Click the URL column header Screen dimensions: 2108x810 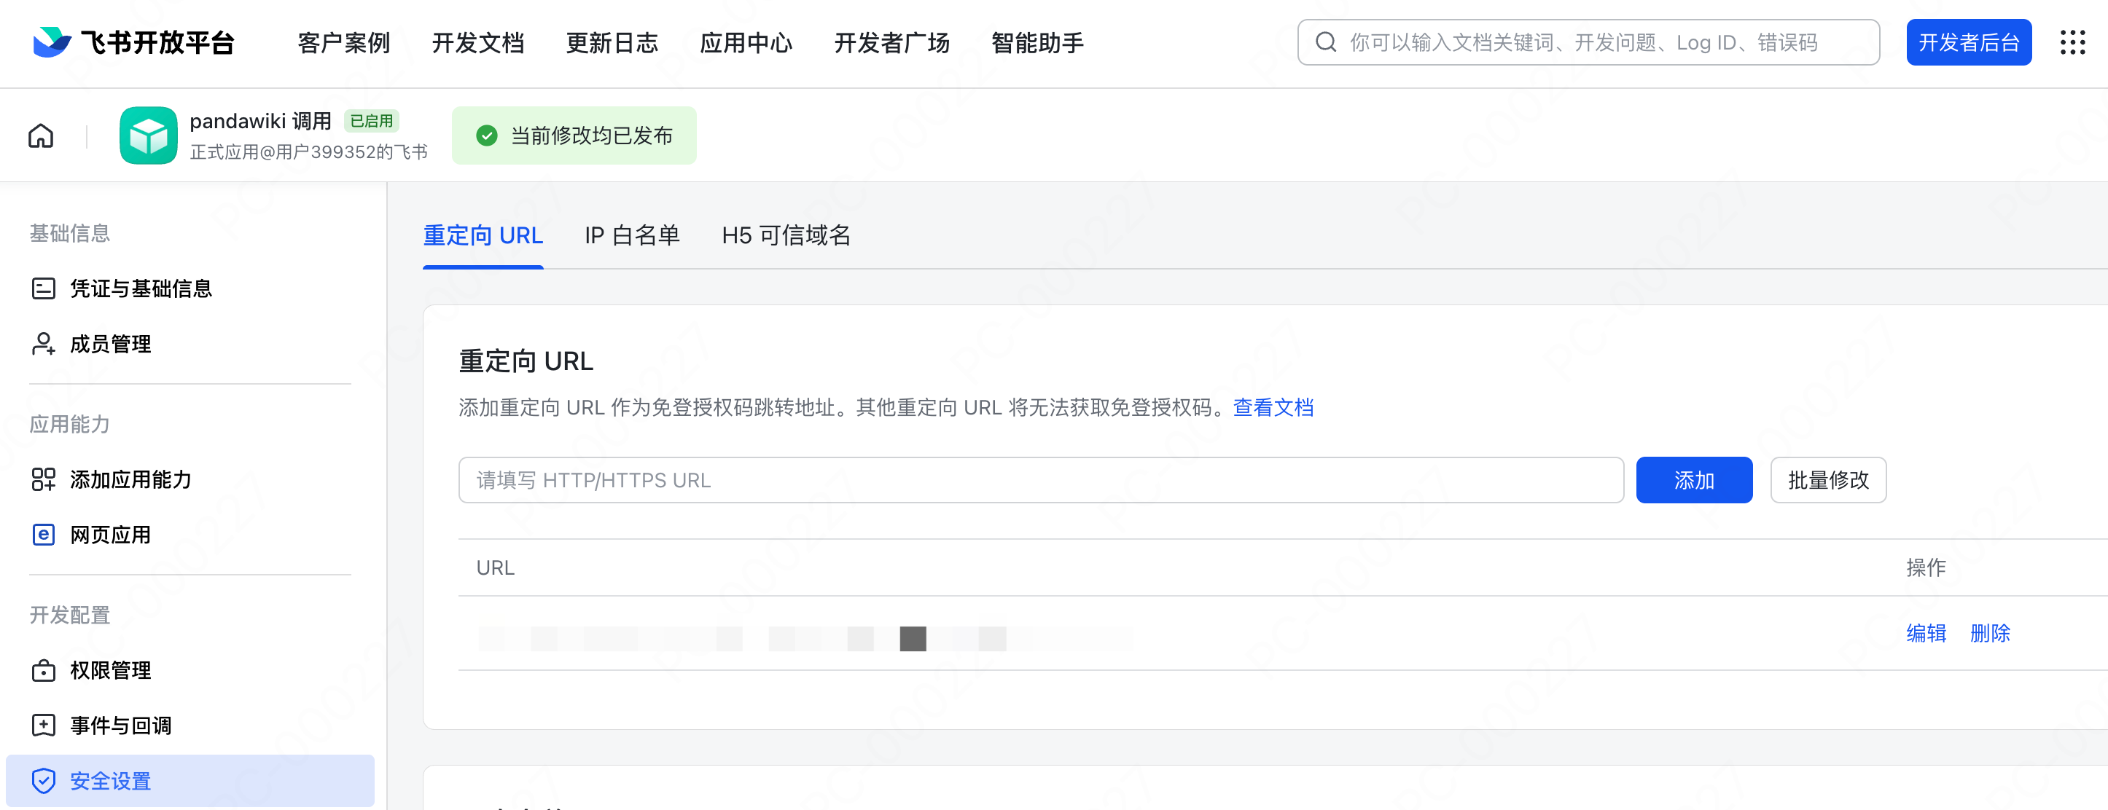pos(495,568)
